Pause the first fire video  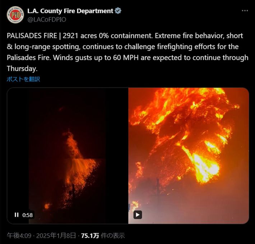point(17,215)
